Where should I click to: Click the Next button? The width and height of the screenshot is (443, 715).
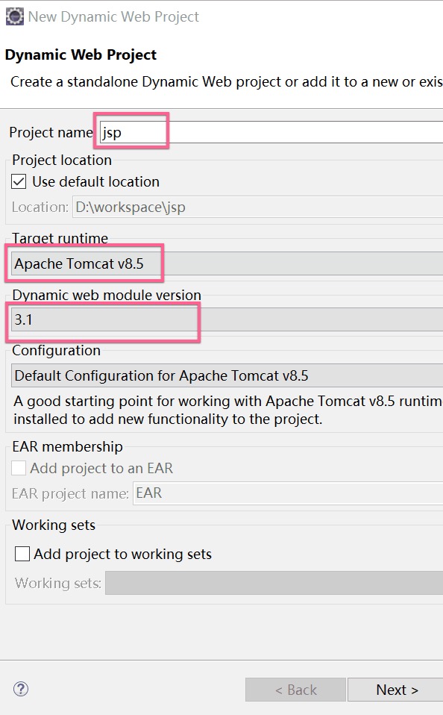click(395, 690)
